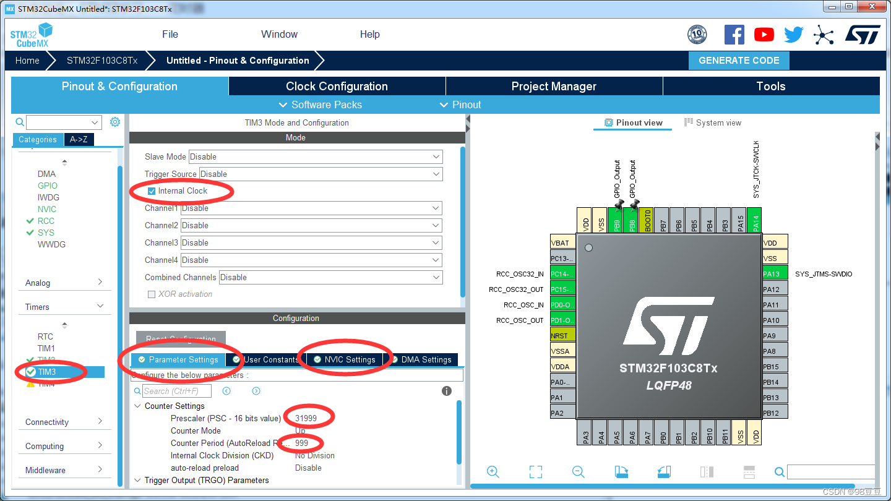
Task: Rotate the chip counter-clockwise
Action: pos(664,472)
